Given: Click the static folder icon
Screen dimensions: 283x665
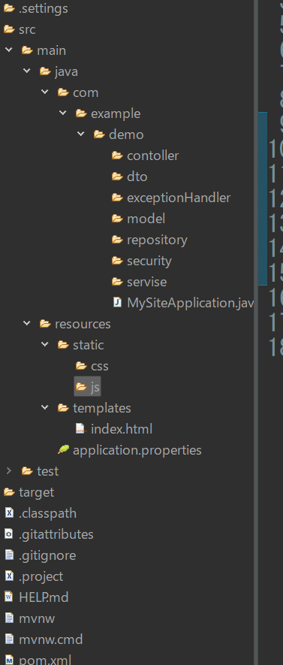Looking at the screenshot, I should coord(63,345).
